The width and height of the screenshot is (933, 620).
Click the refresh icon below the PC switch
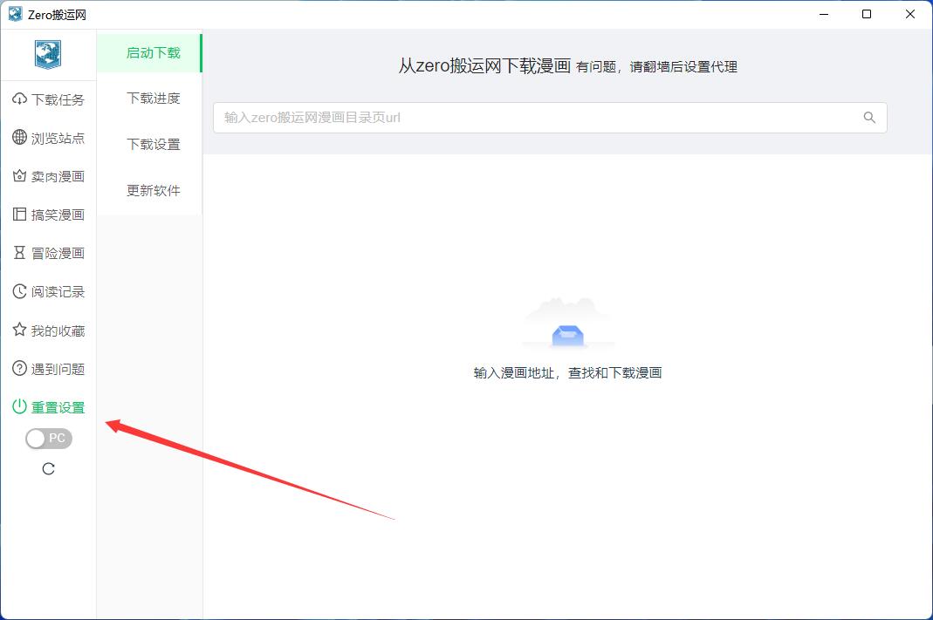(48, 468)
